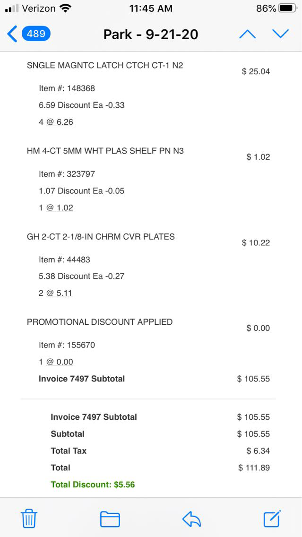
Task: Jump to next message with down arrow
Action: [280, 34]
